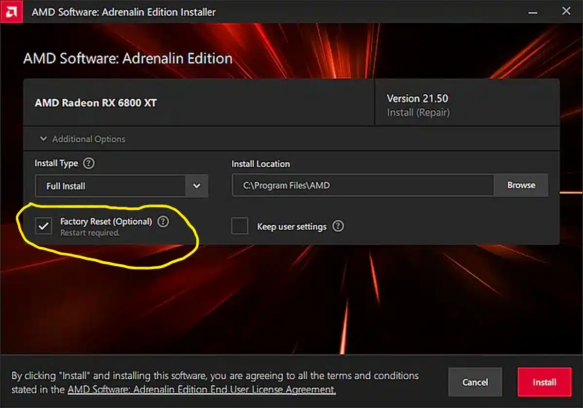The image size is (583, 408).
Task: Open the Full Install type dropdown
Action: pos(121,186)
